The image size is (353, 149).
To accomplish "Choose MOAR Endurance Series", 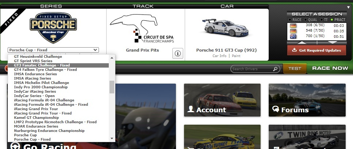I will pyautogui.click(x=58, y=126).
